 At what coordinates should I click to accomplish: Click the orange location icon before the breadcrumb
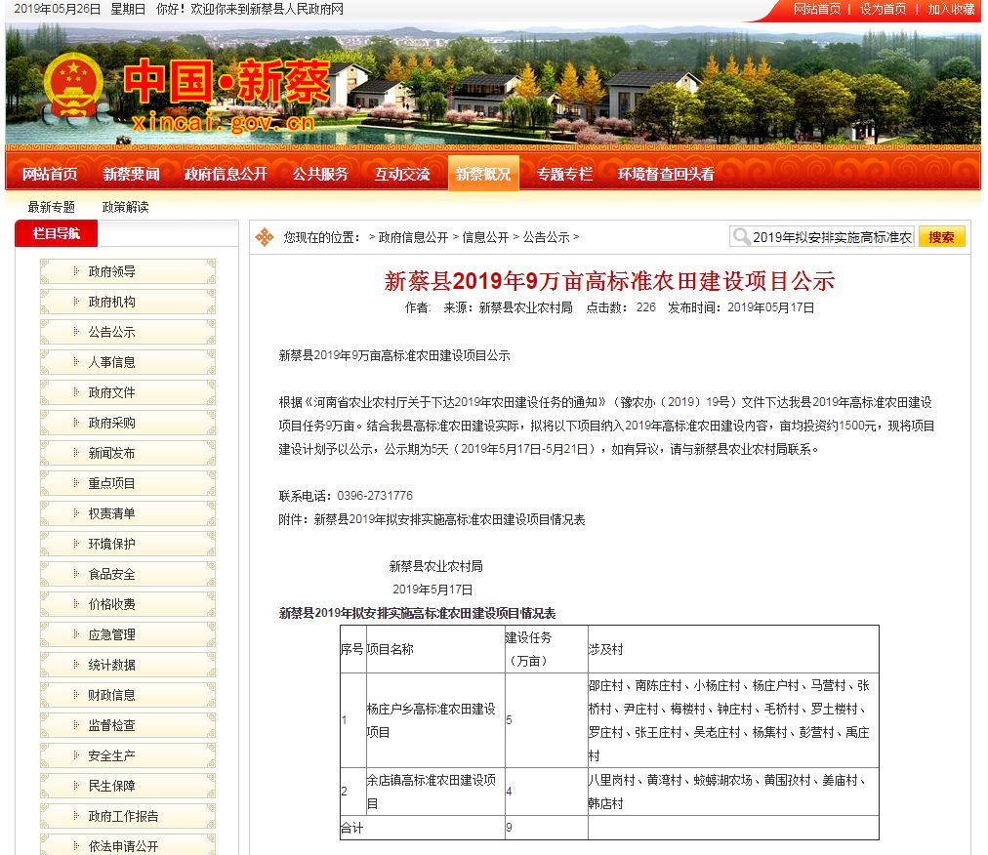point(265,237)
